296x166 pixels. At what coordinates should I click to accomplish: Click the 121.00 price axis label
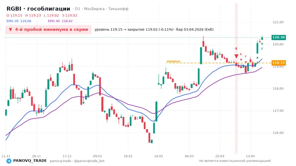tap(278, 22)
